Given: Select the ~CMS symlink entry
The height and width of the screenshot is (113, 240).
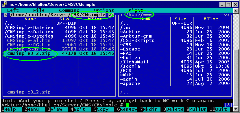Looking at the screenshot, I should [x=175, y=45].
